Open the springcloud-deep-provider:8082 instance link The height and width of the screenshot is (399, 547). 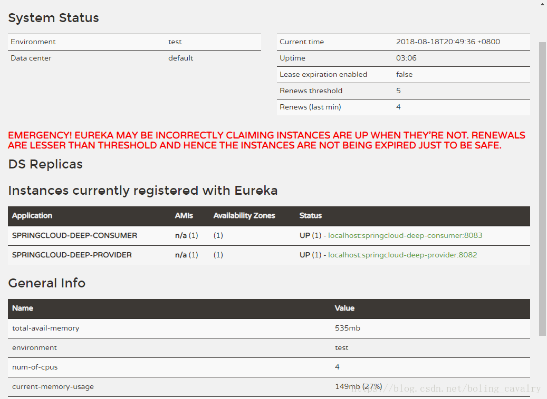pos(402,255)
